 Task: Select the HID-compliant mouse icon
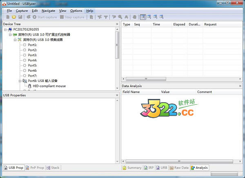(x=29, y=86)
